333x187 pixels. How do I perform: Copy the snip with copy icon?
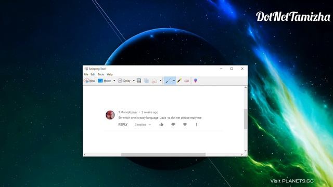pyautogui.click(x=146, y=81)
